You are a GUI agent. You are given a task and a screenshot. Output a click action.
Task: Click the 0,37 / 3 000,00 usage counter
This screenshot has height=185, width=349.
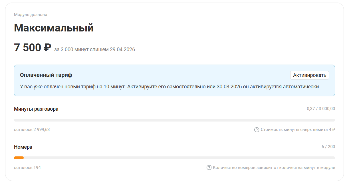pyautogui.click(x=321, y=109)
